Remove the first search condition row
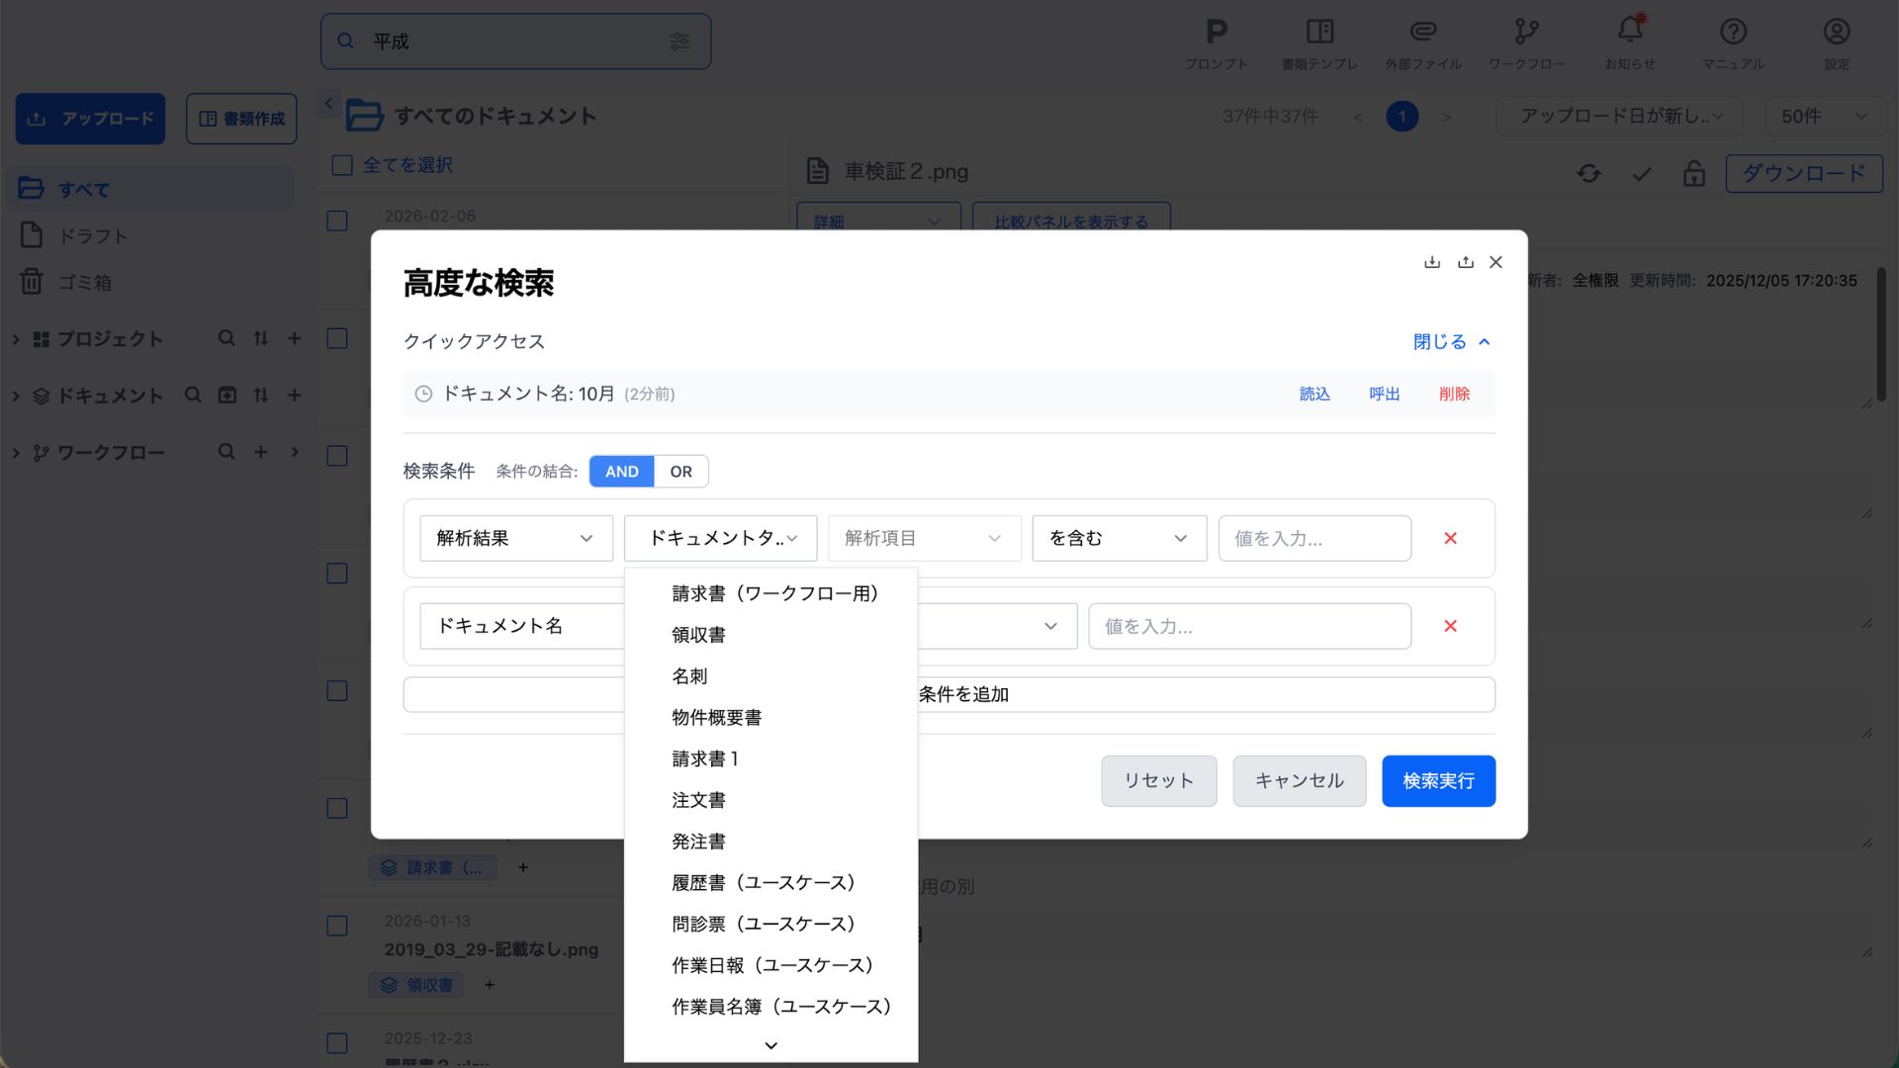The image size is (1899, 1068). [1450, 538]
